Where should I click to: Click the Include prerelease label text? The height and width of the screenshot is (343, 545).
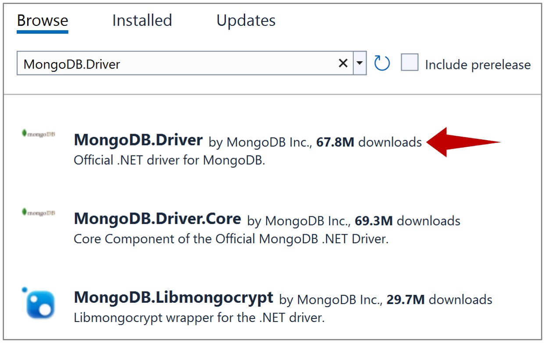click(x=478, y=65)
